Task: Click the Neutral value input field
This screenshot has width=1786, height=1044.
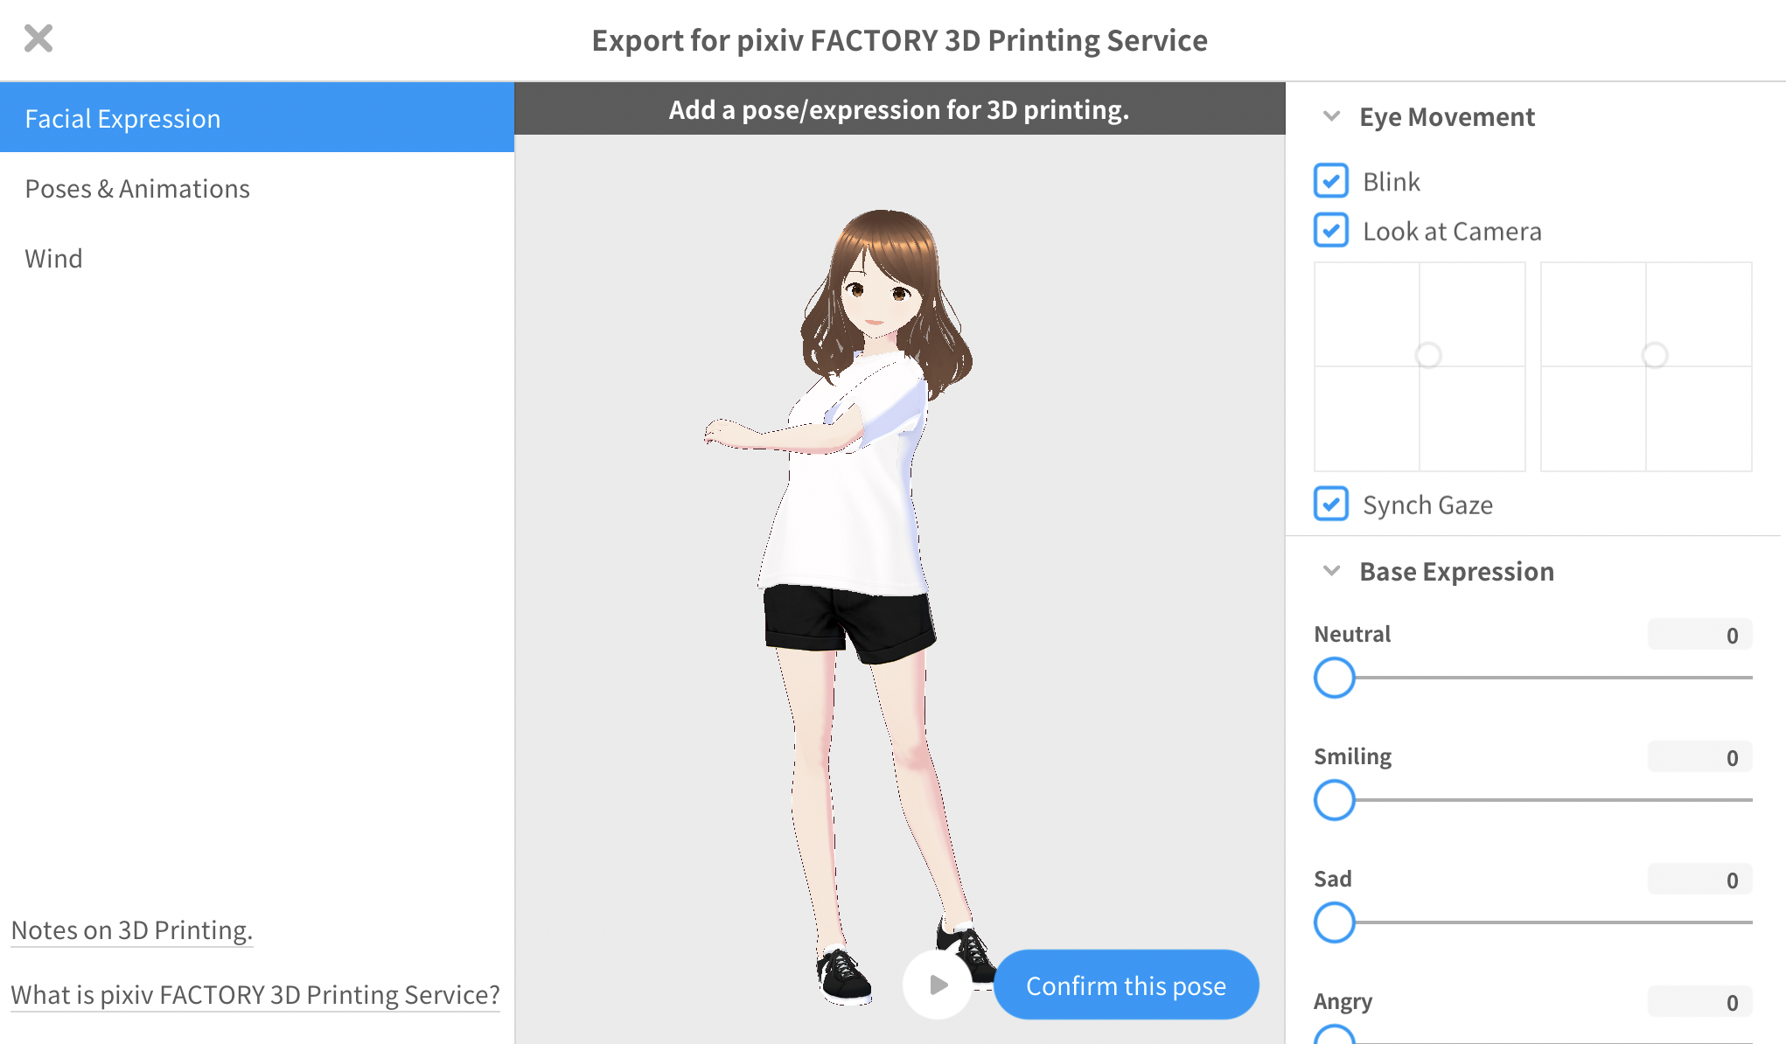Action: tap(1699, 635)
